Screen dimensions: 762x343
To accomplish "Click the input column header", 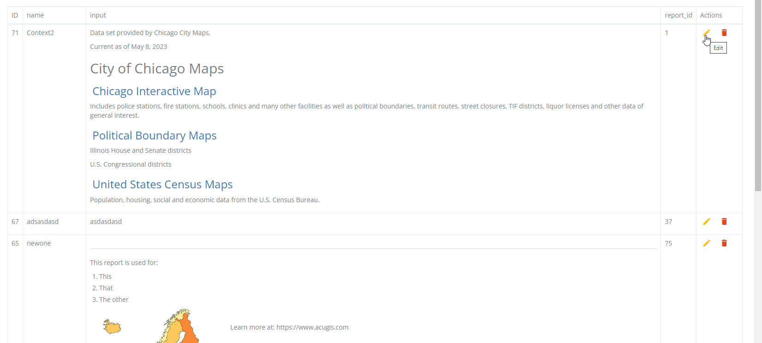I will pos(98,15).
